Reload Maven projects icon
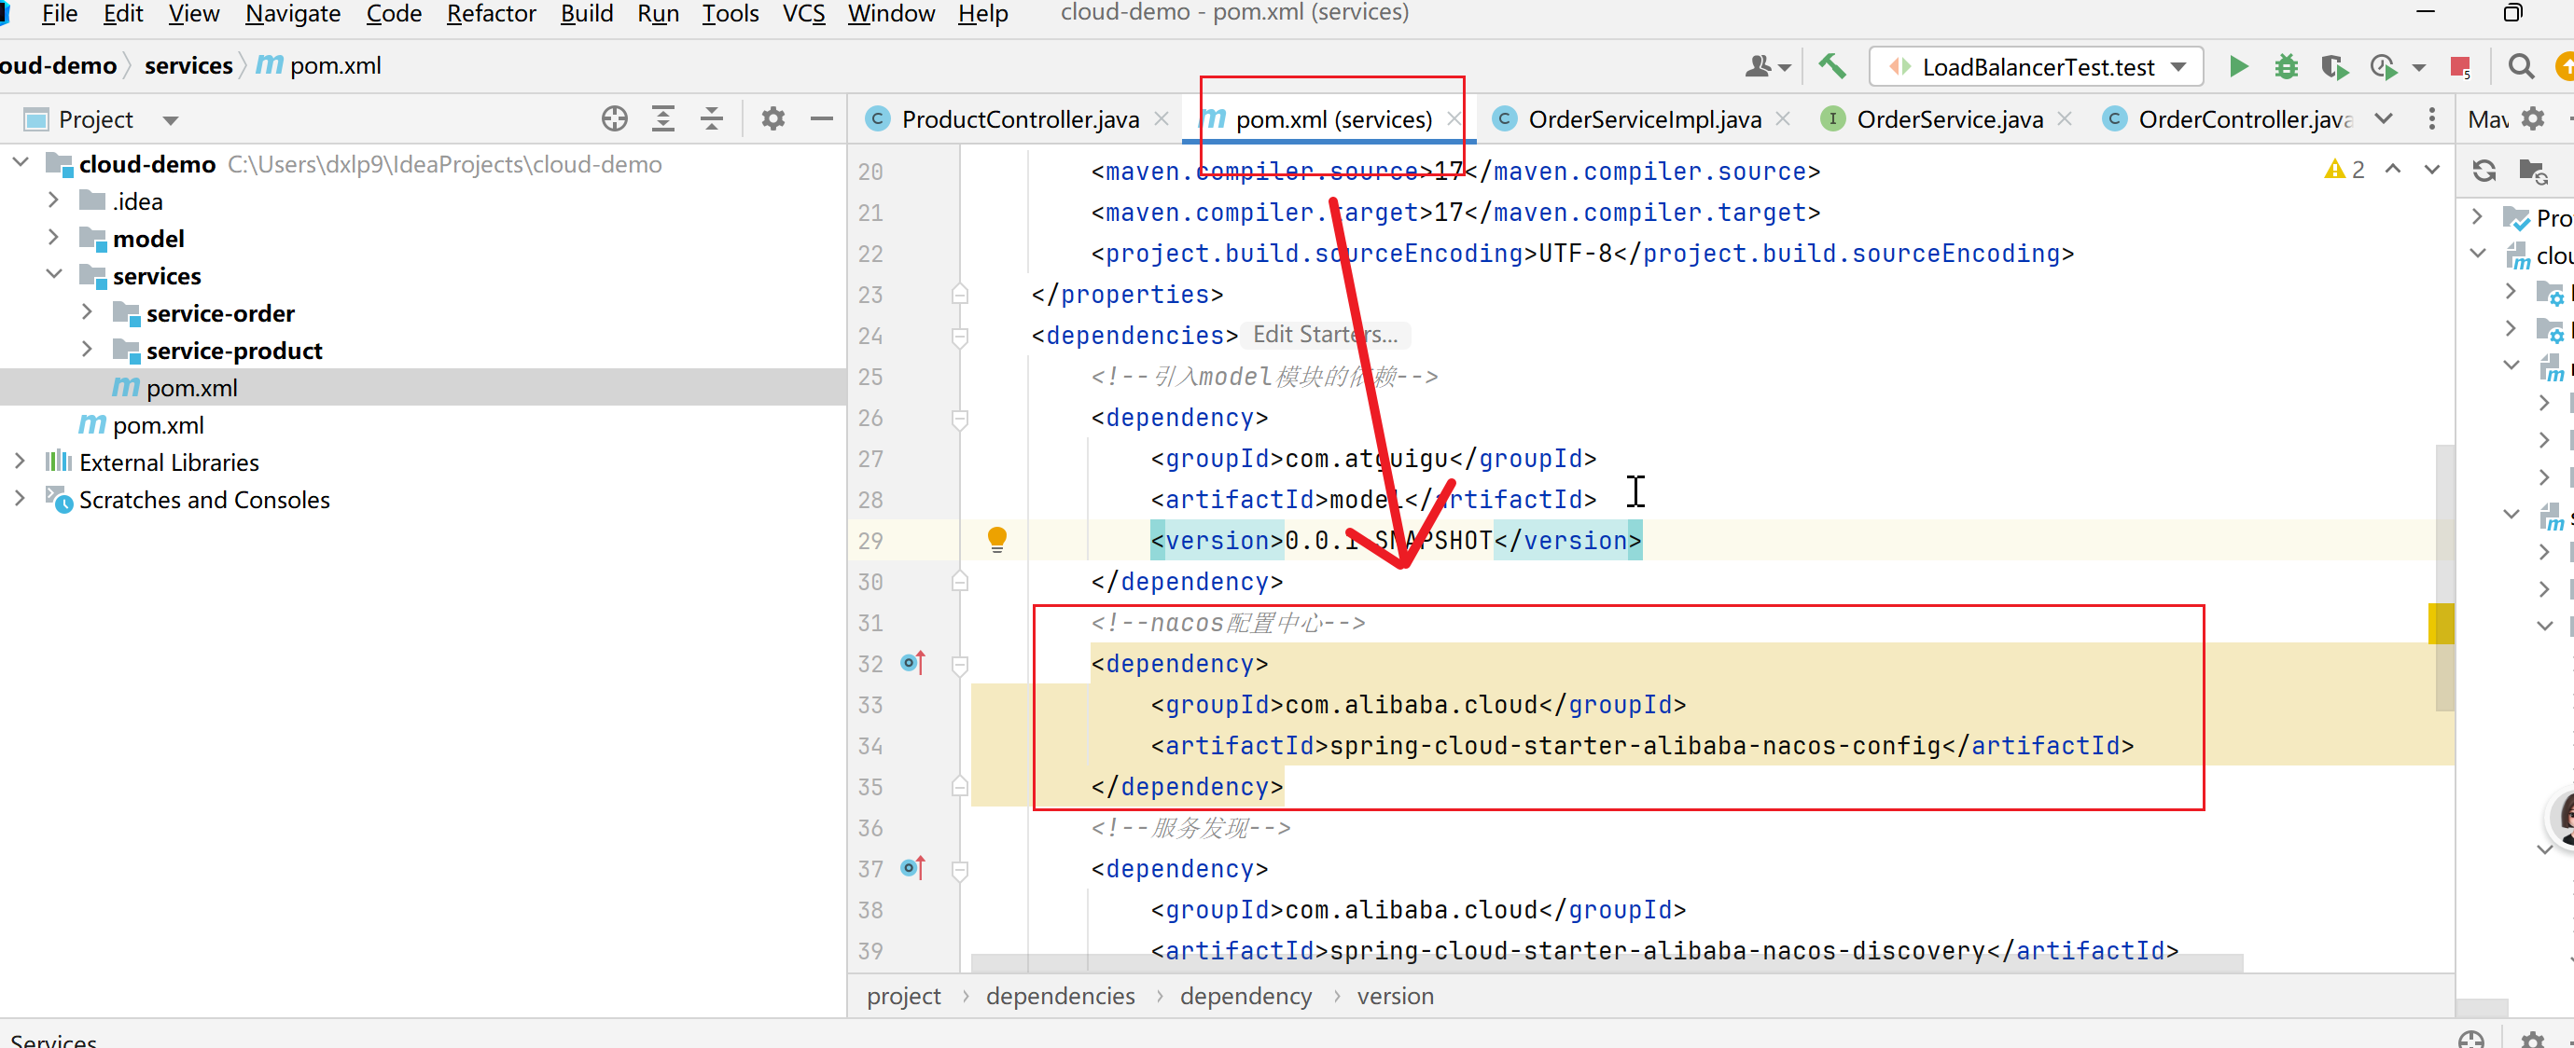The image size is (2574, 1048). point(2484,171)
